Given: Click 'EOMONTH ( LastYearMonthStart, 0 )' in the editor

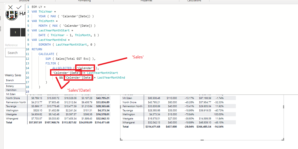Looking at the screenshot, I should point(67,45).
